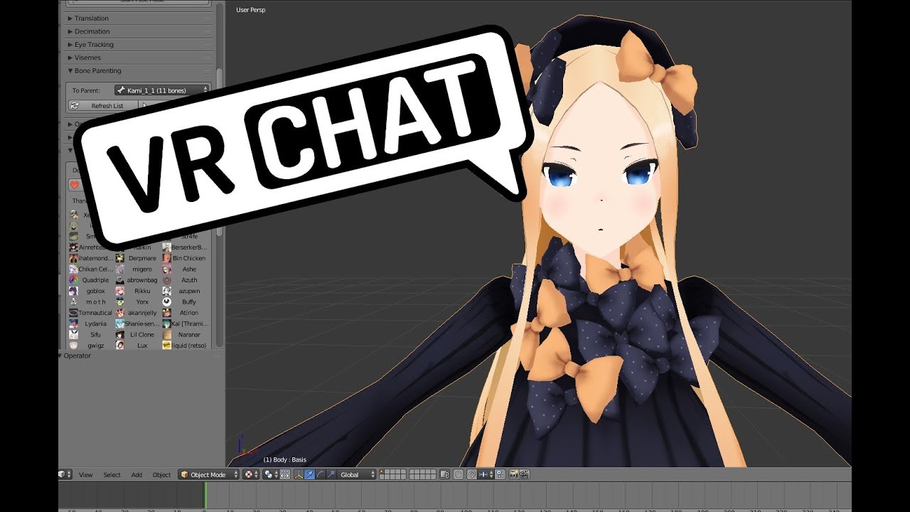Open the Select menu
The height and width of the screenshot is (512, 910).
tap(112, 475)
